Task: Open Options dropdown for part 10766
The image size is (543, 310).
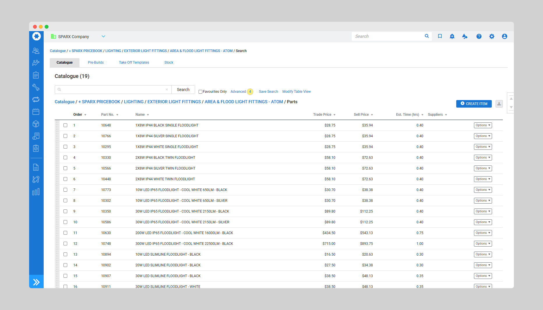Action: pos(483,136)
